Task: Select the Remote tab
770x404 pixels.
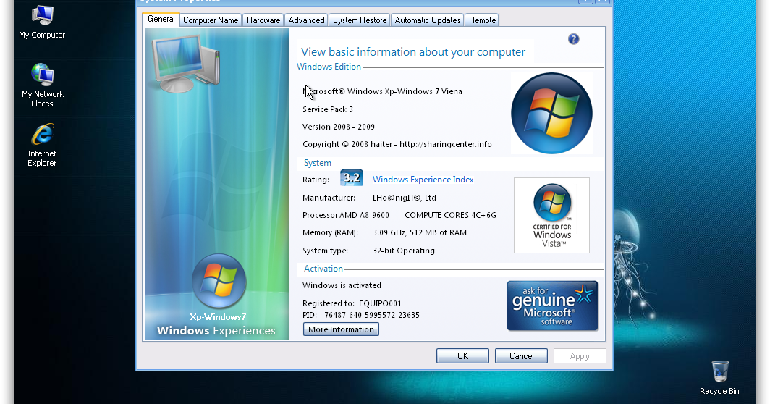Action: pyautogui.click(x=482, y=20)
